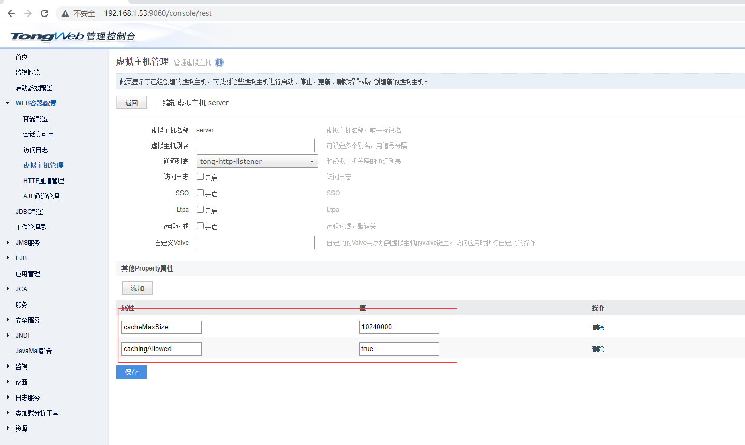This screenshot has height=445, width=745.
Task: Click the blue 保存 button
Action: [131, 372]
